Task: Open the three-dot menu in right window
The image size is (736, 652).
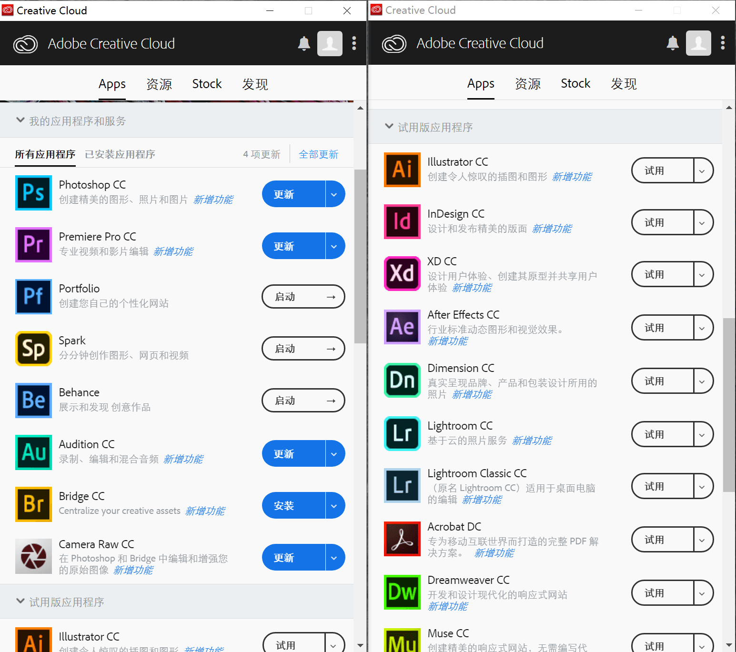Action: [x=723, y=43]
